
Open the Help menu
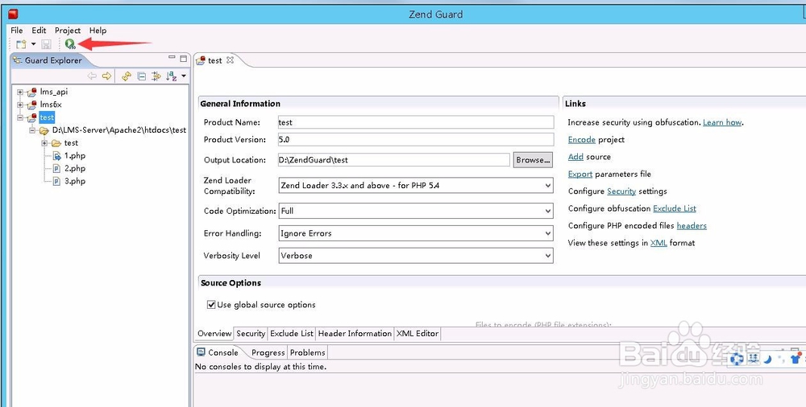point(98,31)
